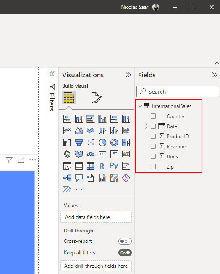Add the Decomposition tree visual
Viewport: 220px width, 274px height.
(67, 178)
